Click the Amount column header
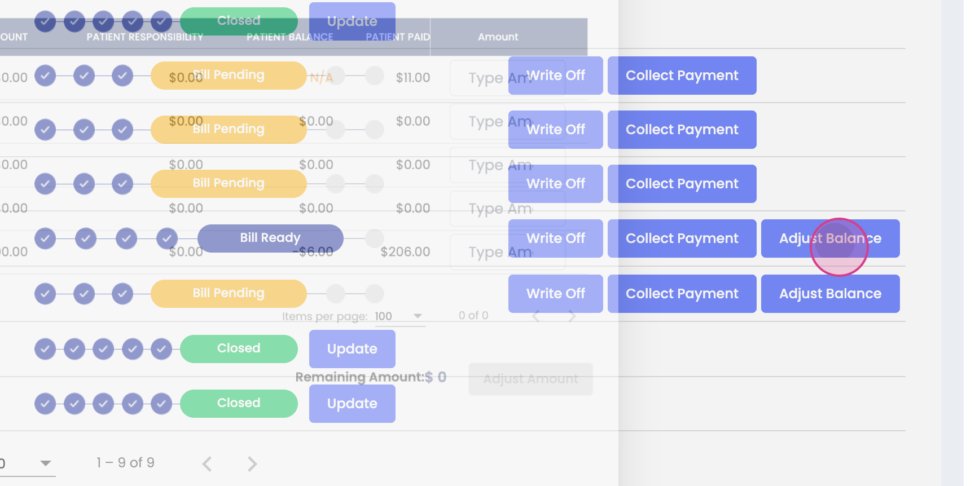 pos(498,37)
